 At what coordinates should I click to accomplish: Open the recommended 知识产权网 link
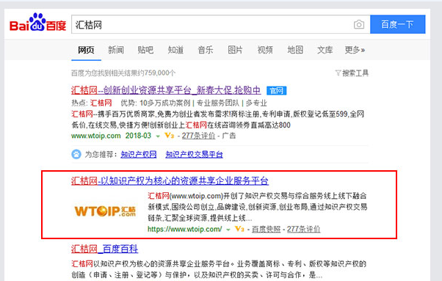pos(139,154)
